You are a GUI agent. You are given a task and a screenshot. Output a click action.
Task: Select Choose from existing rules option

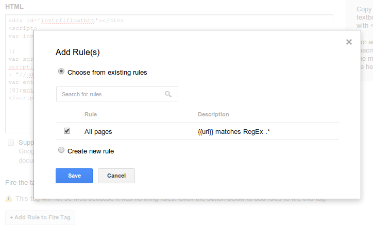(61, 72)
